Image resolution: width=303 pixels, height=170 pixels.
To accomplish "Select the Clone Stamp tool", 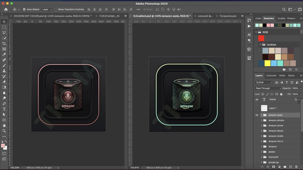I will [4, 71].
